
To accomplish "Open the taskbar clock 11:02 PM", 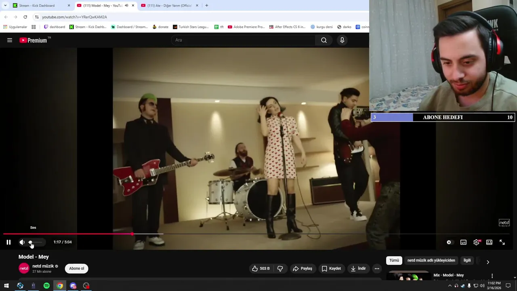I will pyautogui.click(x=494, y=286).
